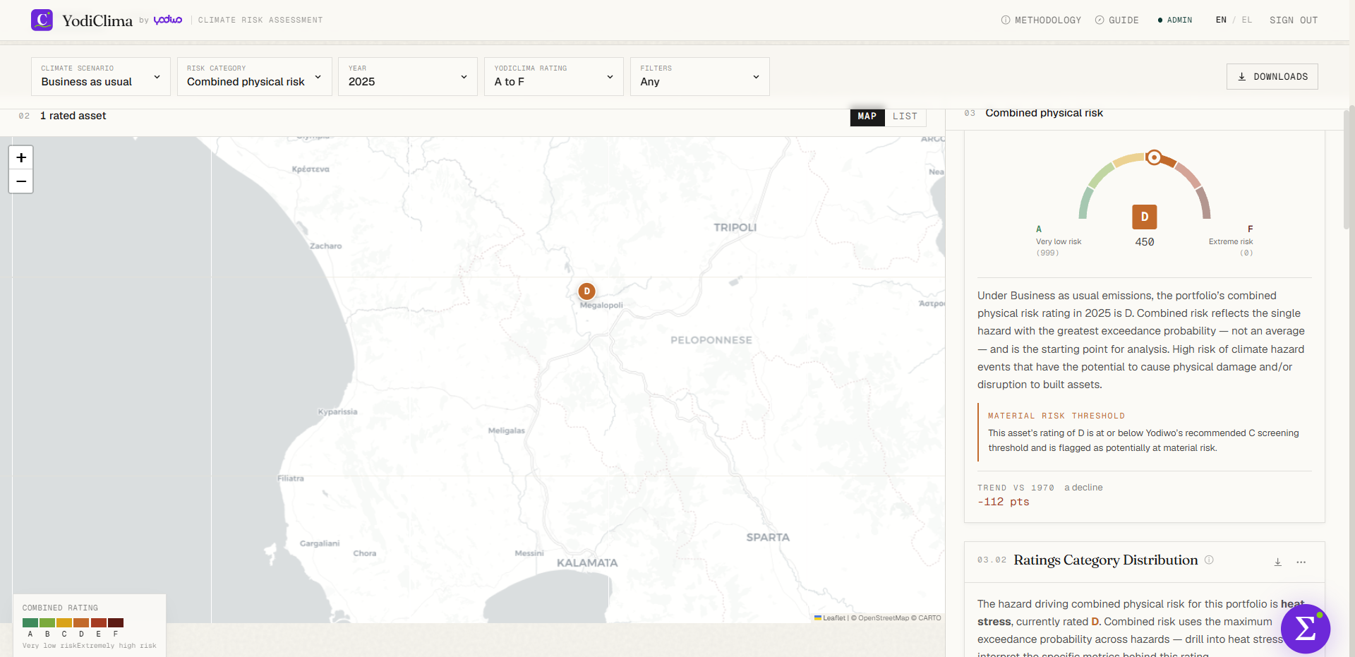
Task: Click the D-rated asset marker near Megalopoli
Action: (586, 291)
